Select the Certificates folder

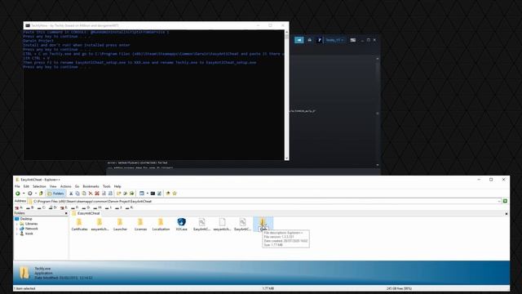pyautogui.click(x=79, y=225)
